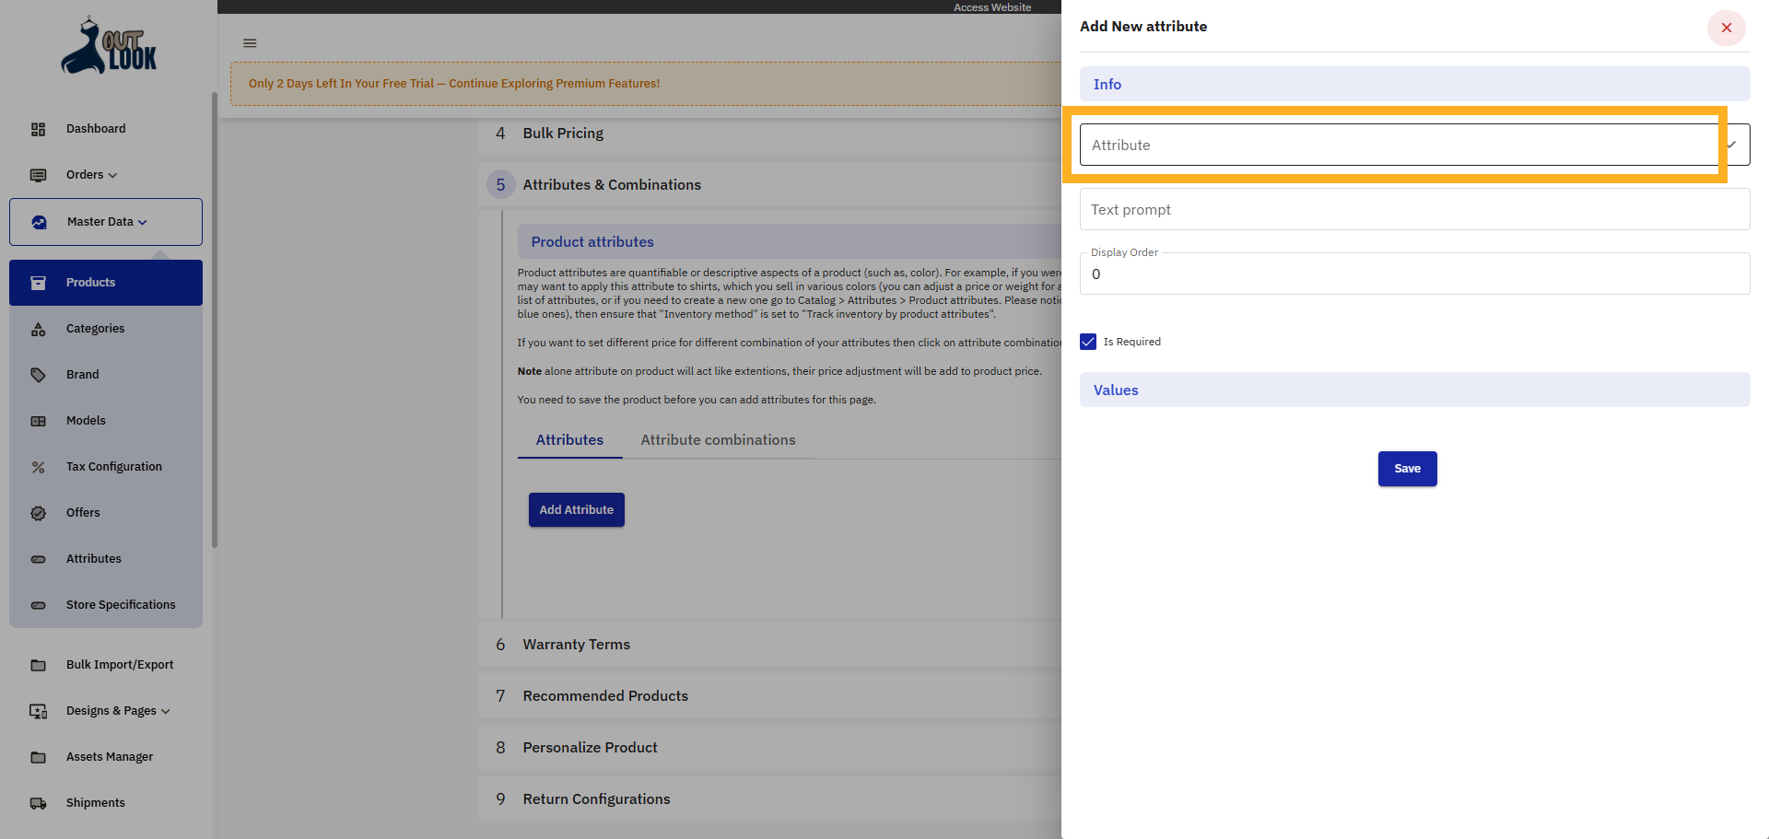Open Assets Manager via its folder icon
The image size is (1769, 839).
coord(38,756)
